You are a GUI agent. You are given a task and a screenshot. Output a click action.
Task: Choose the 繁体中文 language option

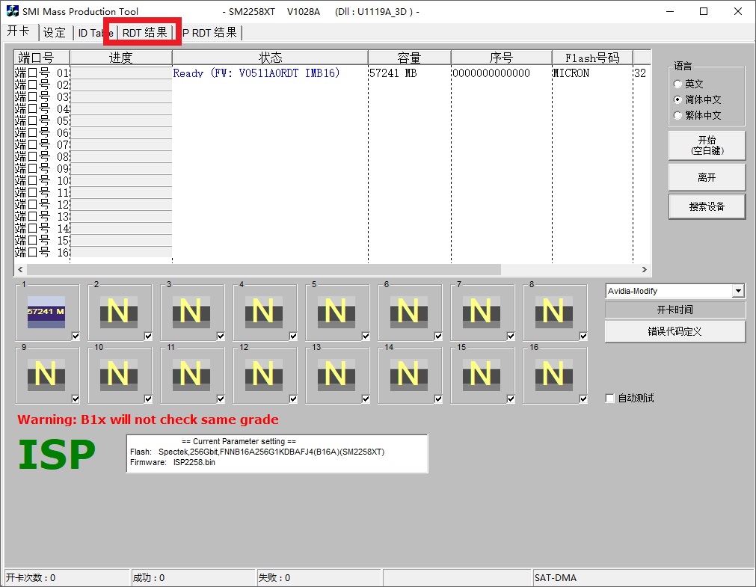pos(678,115)
